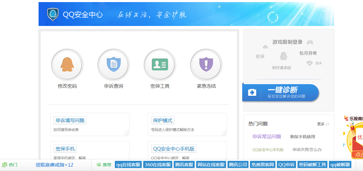This screenshot has height=171, width=363.
Task: Click 财付通冻结 tag text
Action: (281, 68)
